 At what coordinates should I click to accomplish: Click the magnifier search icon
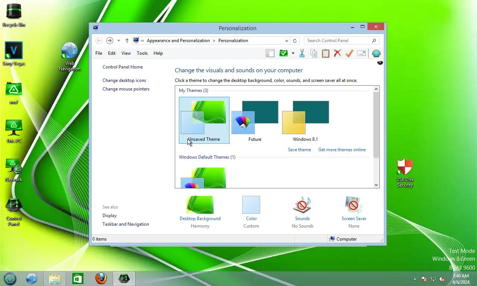click(374, 41)
